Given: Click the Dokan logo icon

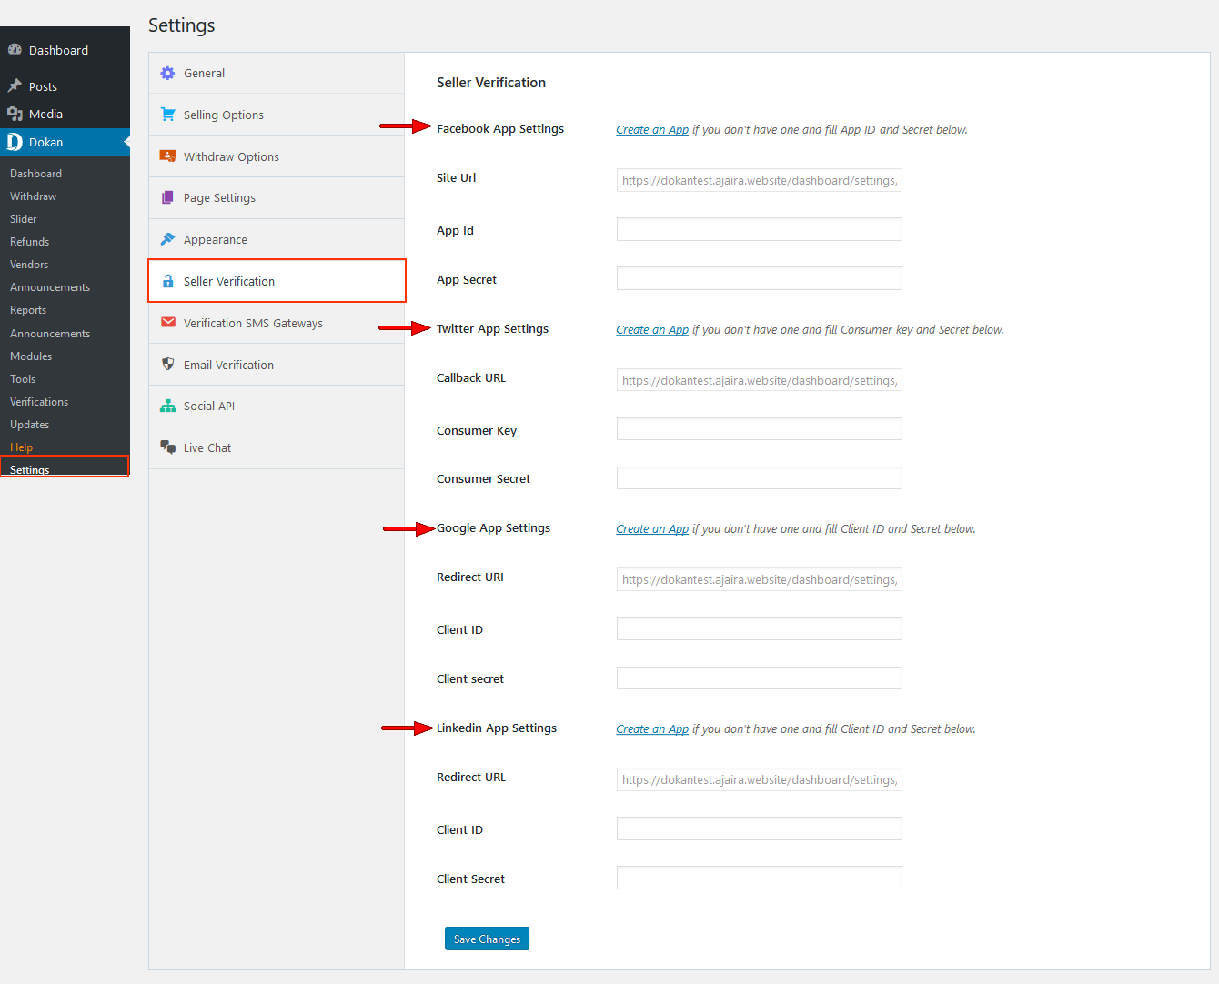Looking at the screenshot, I should [15, 142].
